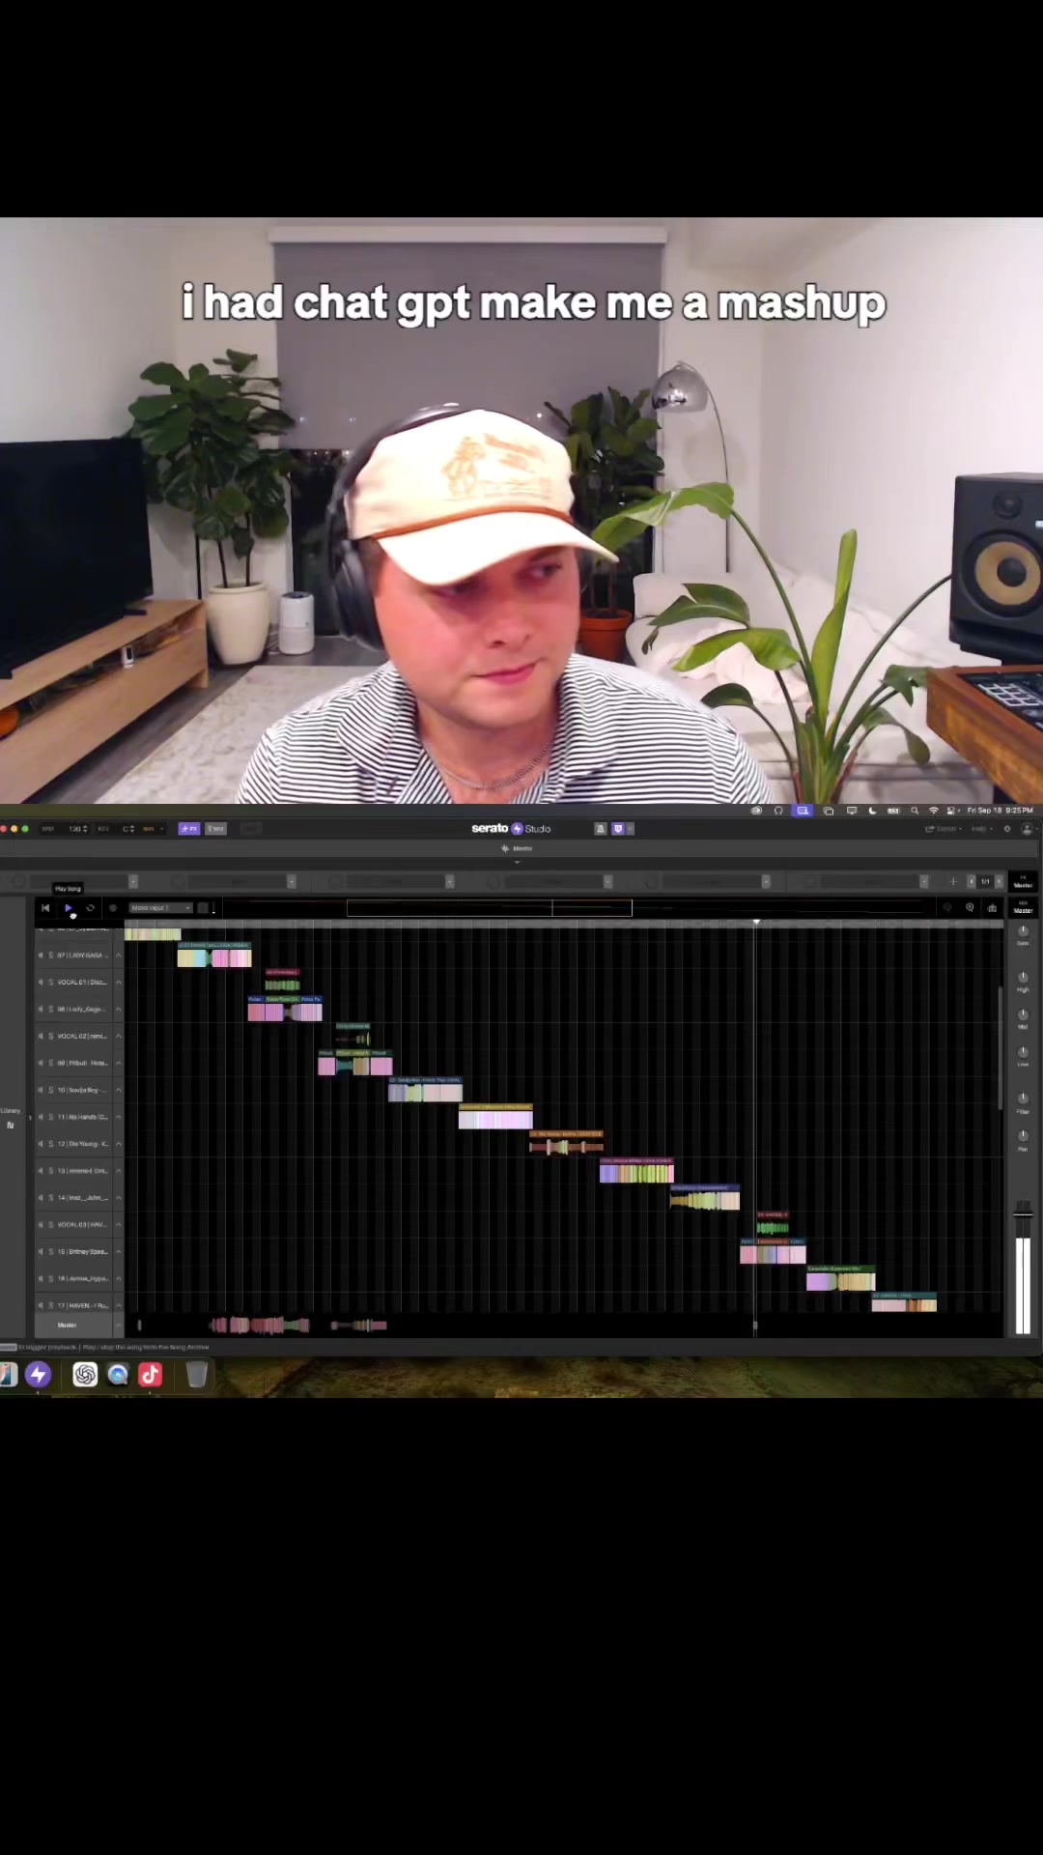Click the High EQ knob
Viewport: 1043px width, 1855px height.
1023,978
